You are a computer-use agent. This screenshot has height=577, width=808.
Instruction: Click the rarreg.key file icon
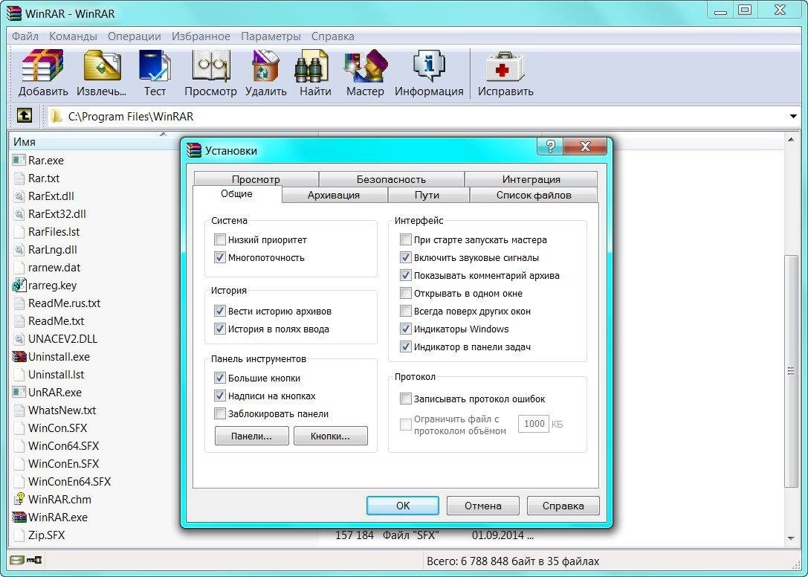point(19,285)
